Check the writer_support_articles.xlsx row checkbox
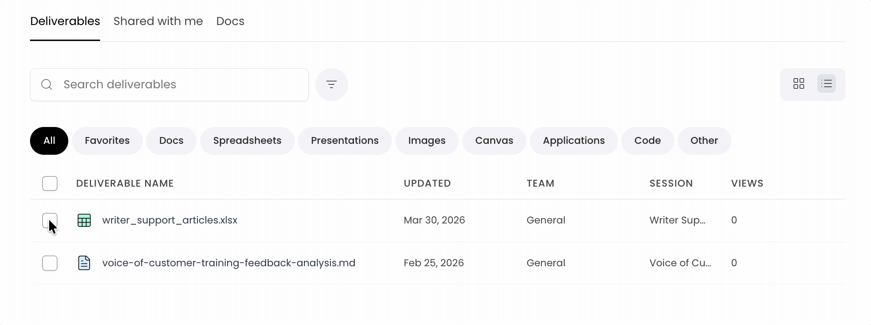The width and height of the screenshot is (871, 325). pyautogui.click(x=50, y=220)
